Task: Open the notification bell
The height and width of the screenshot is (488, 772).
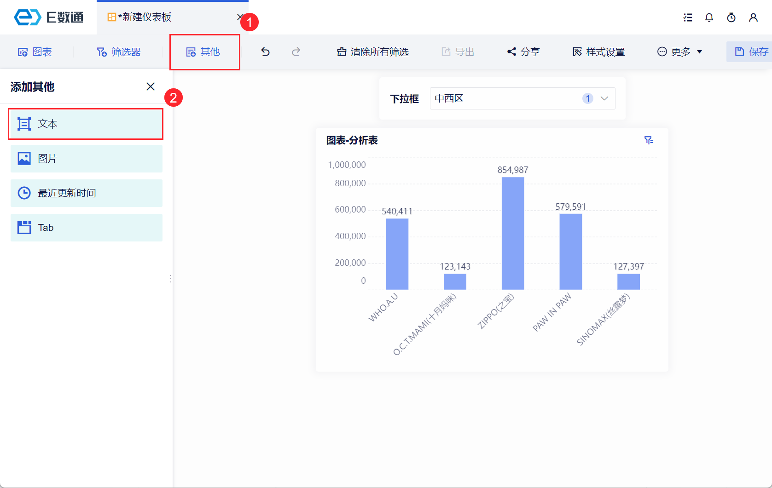Action: tap(709, 17)
